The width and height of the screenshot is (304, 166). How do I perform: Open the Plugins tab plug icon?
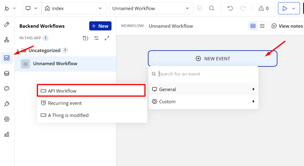tap(7, 104)
